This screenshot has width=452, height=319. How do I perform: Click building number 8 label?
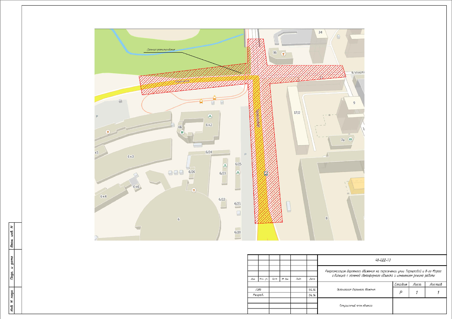pyautogui.click(x=326, y=218)
